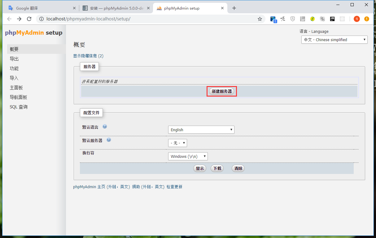Open the 语言 Language dropdown
This screenshot has height=238, width=376.
(x=334, y=40)
